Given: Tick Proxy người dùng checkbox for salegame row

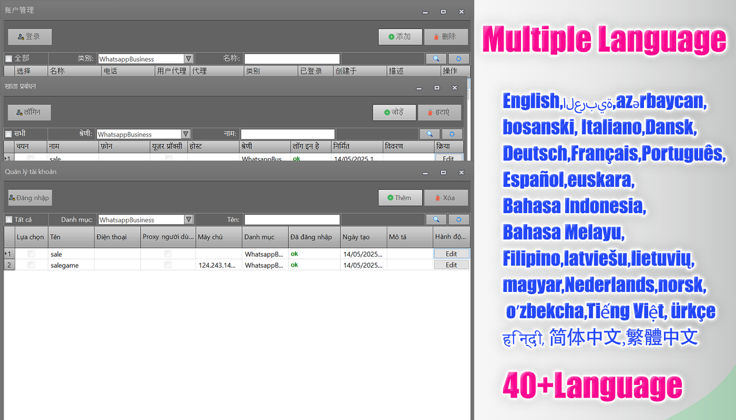Looking at the screenshot, I should pos(168,265).
